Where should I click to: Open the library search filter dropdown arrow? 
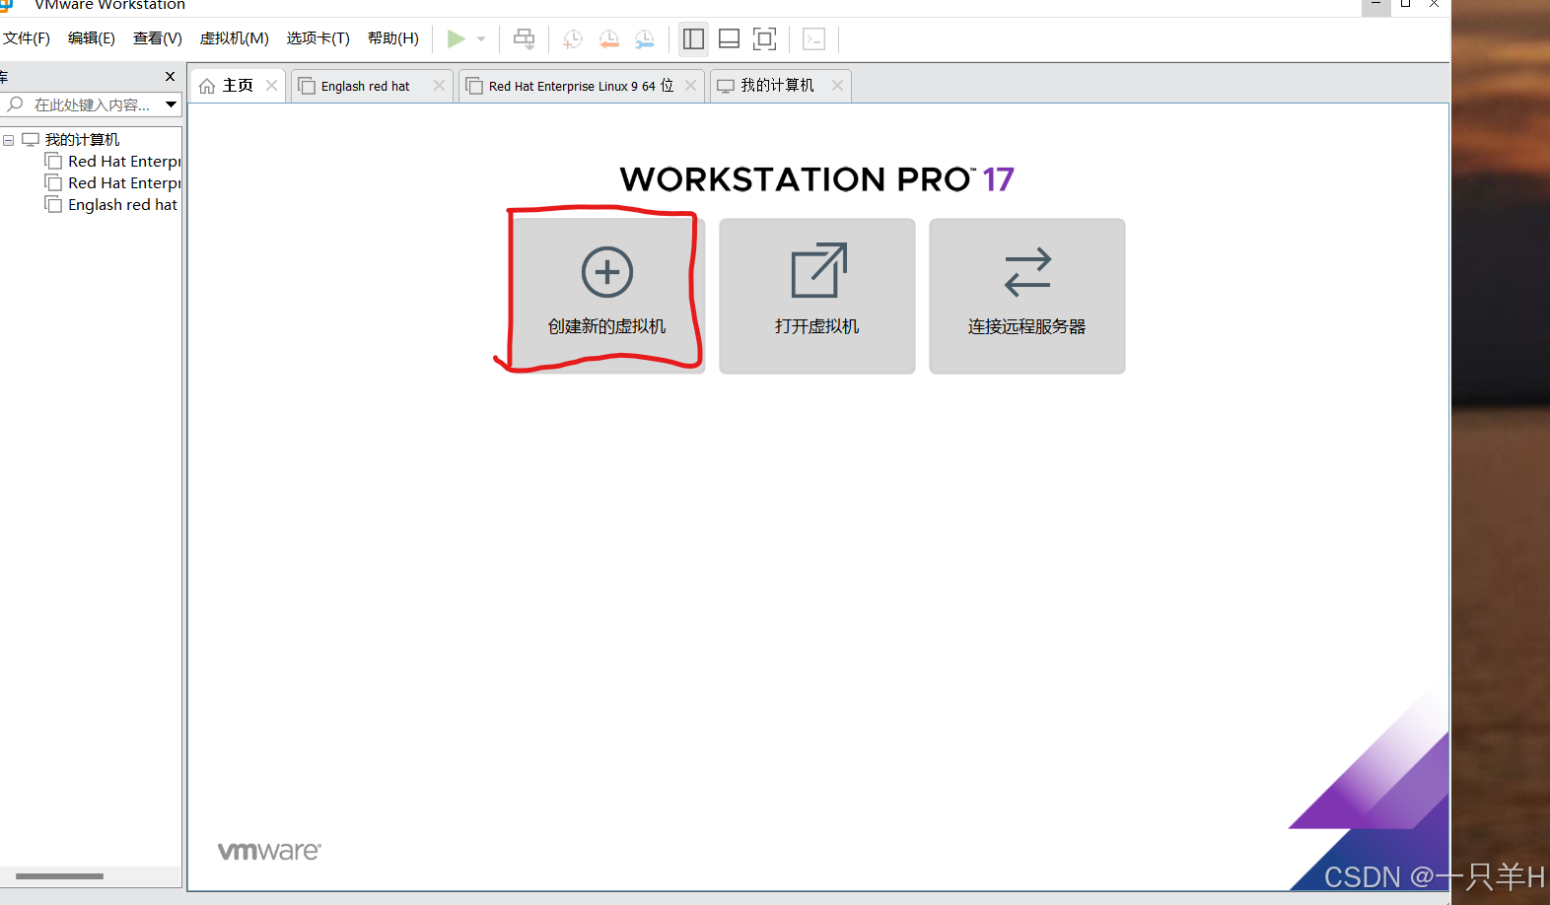[x=171, y=104]
